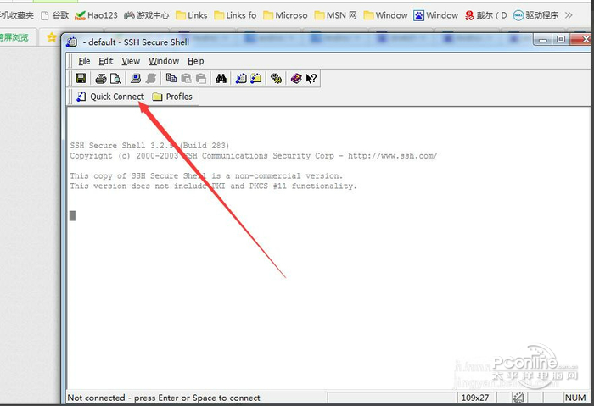
Task: Click the Print toolbar icon
Action: [x=101, y=78]
